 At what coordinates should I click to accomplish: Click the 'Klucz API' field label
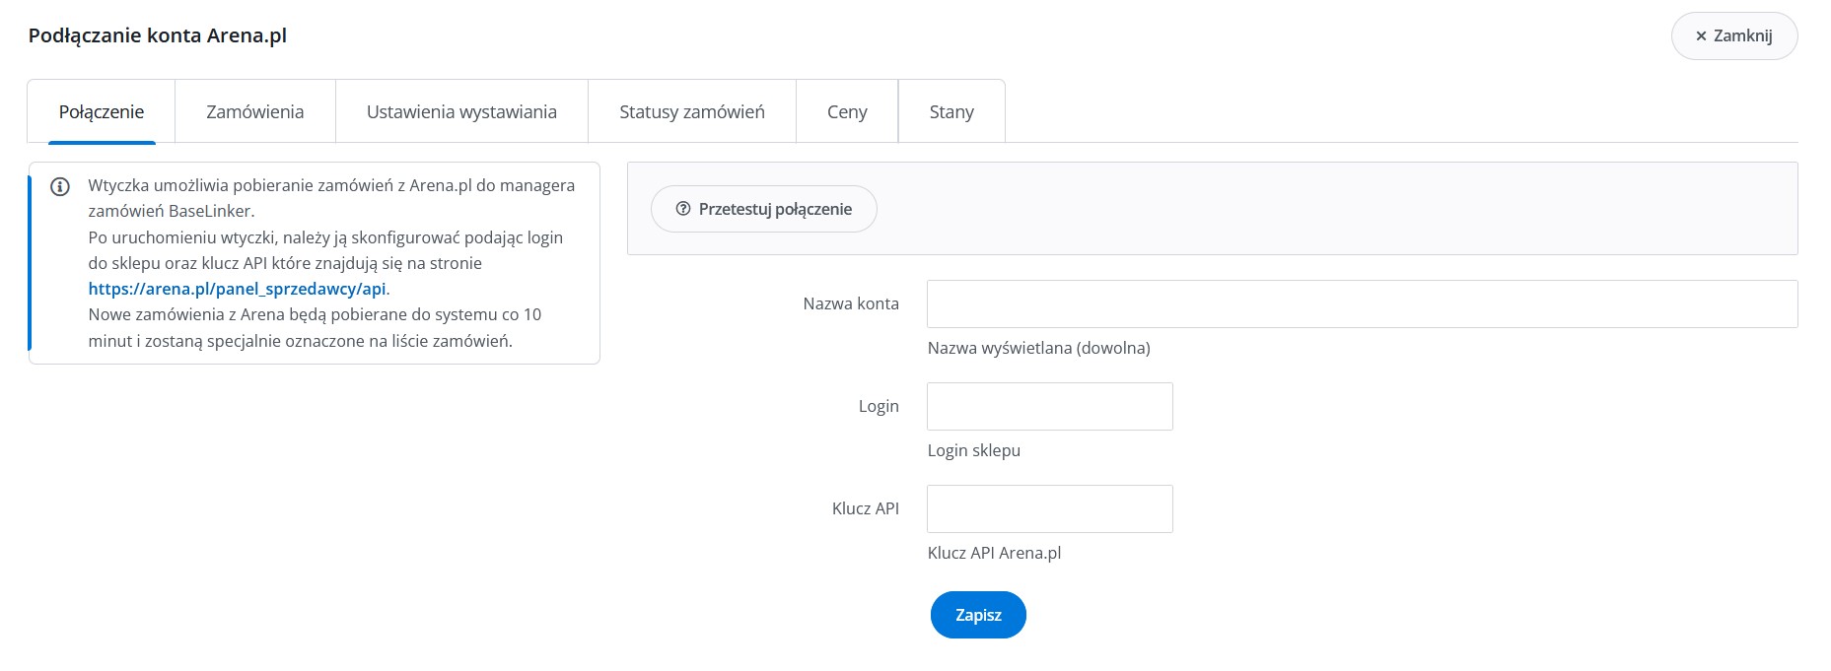tap(866, 508)
